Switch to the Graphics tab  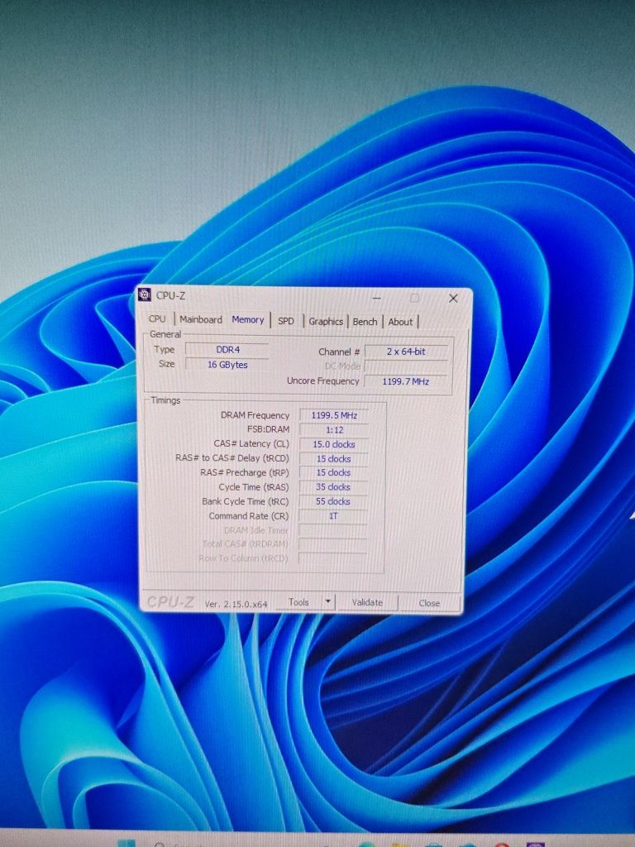pos(326,322)
